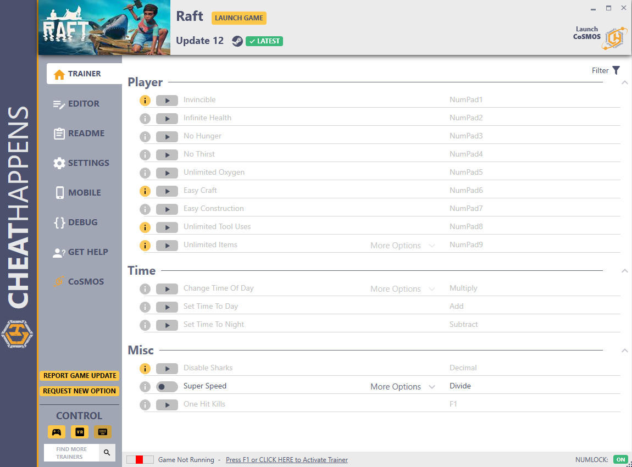This screenshot has width=632, height=467.
Task: Open the EDITOR tab
Action: point(84,104)
